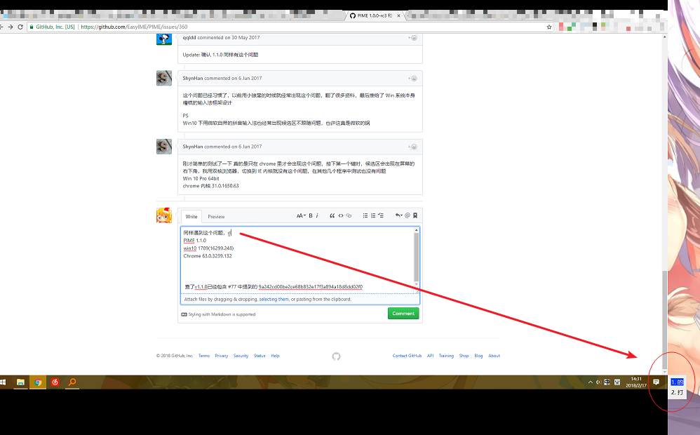Viewport: 700px width, 435px height.
Task: Select the Write tab
Action: tap(191, 216)
